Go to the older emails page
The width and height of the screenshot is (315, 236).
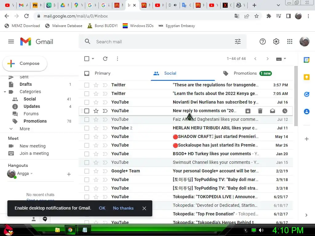(x=267, y=59)
